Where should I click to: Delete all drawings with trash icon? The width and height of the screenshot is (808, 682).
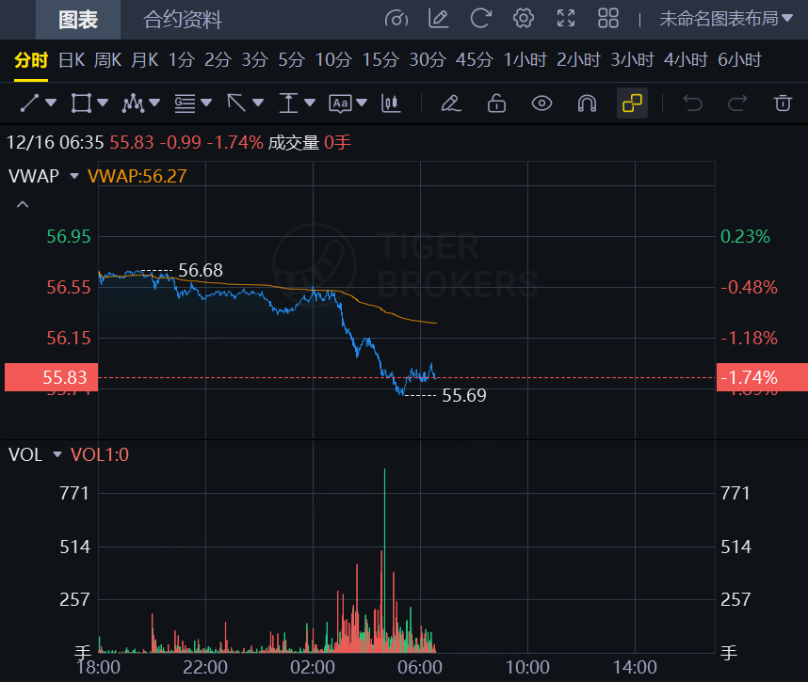pos(783,103)
